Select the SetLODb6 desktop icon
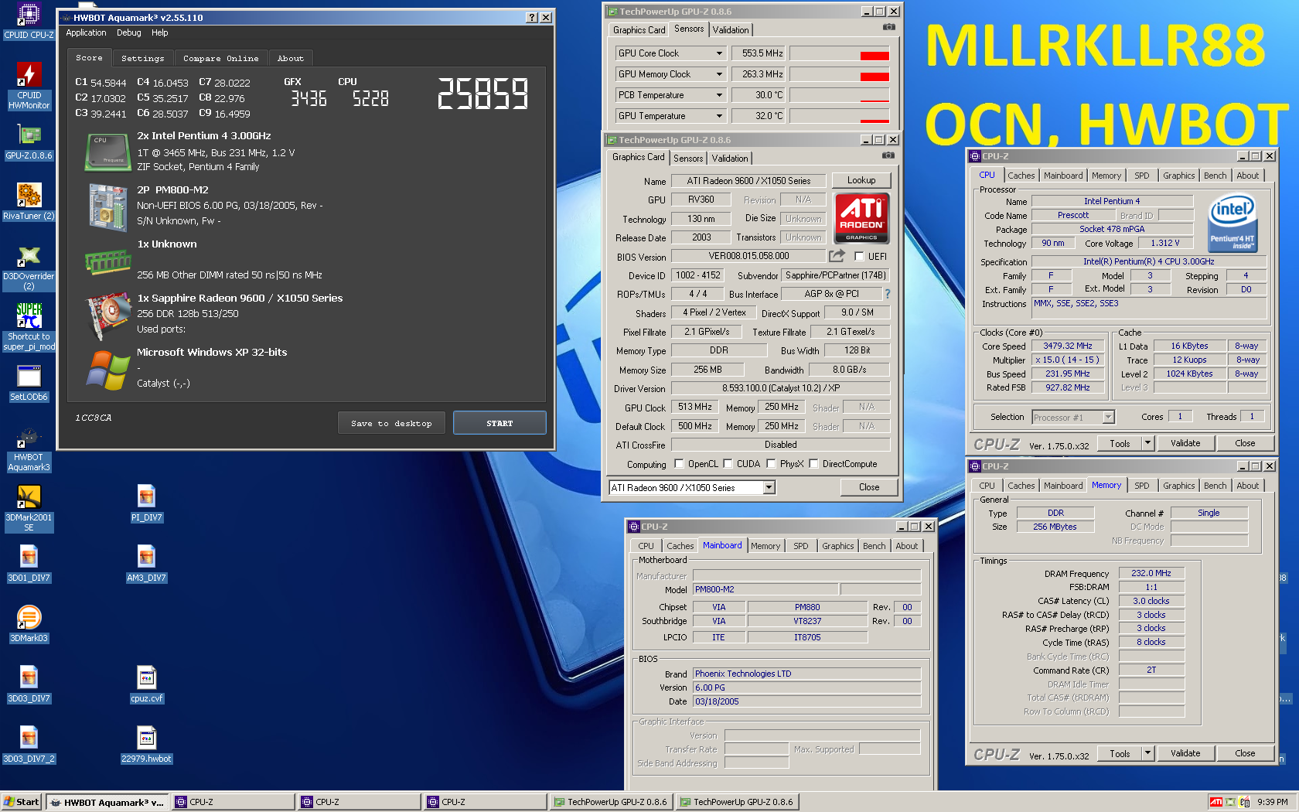Image resolution: width=1299 pixels, height=812 pixels. [29, 383]
